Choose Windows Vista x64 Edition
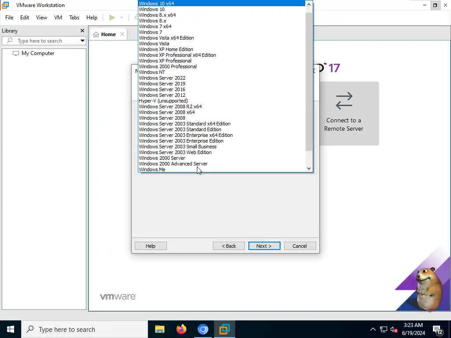 [x=222, y=38]
